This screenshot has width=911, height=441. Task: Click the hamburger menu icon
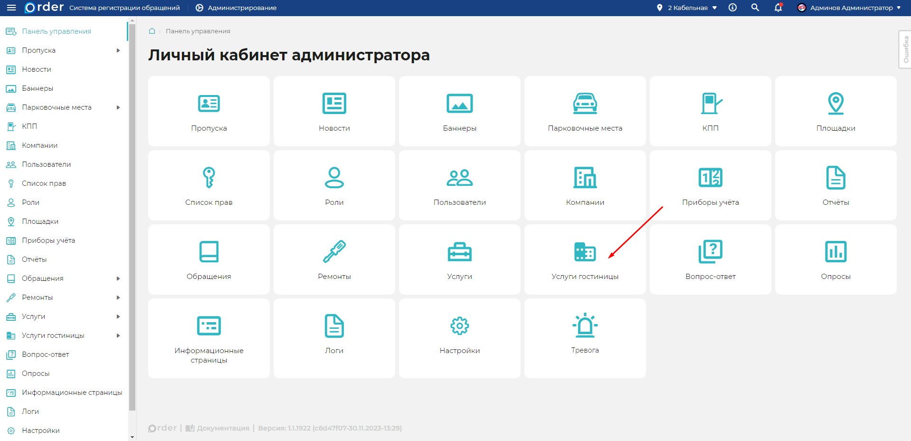(x=11, y=8)
